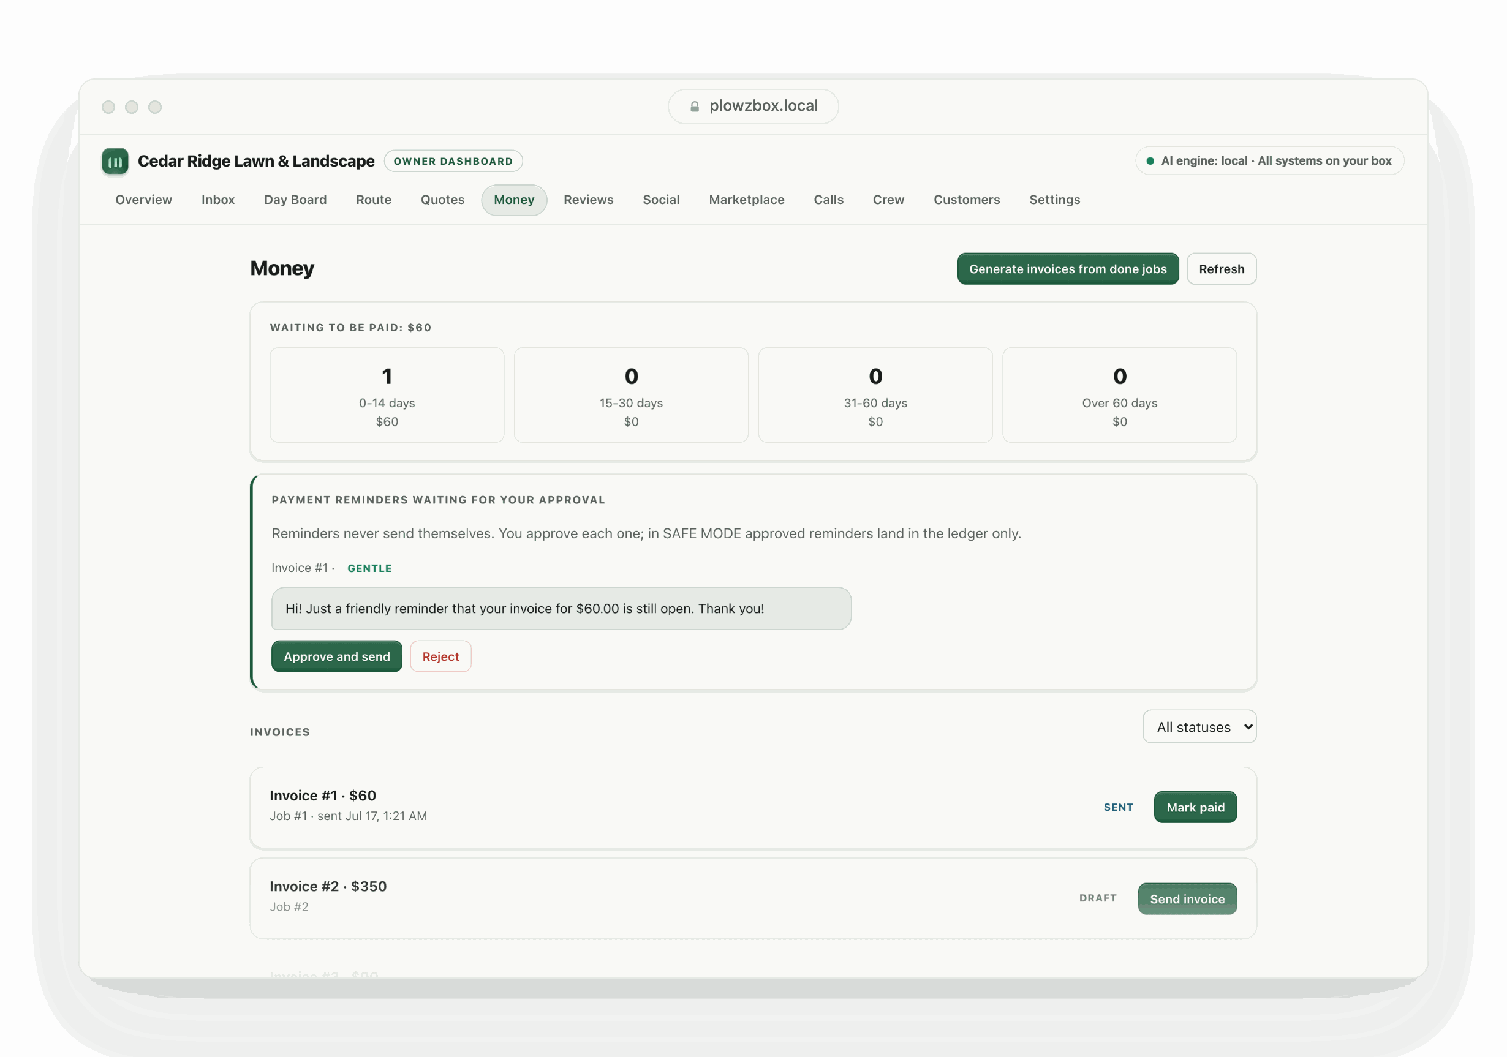Click the Invoice #2 · $350 heading
This screenshot has height=1057, width=1507.
328,887
